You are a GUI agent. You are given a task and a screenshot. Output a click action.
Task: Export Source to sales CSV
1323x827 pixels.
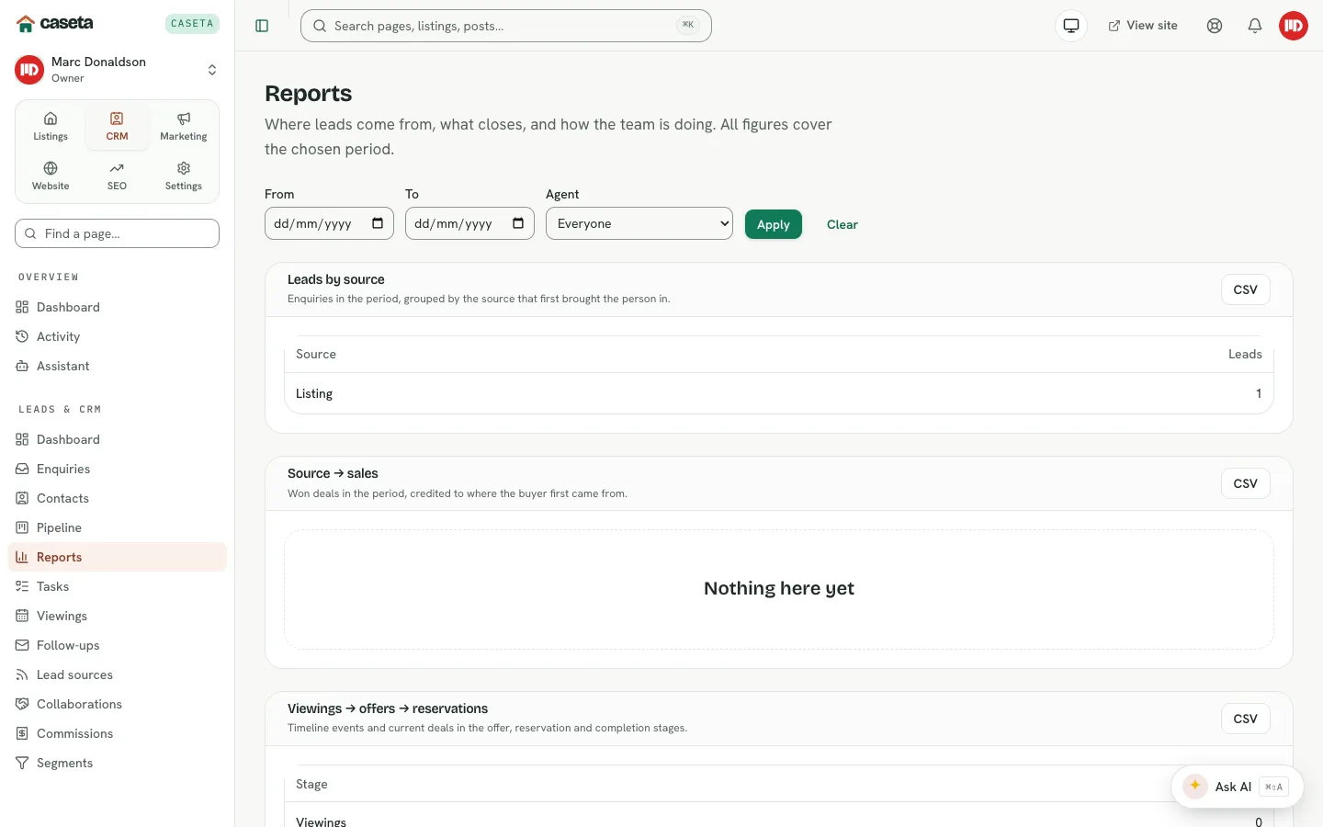[1246, 483]
